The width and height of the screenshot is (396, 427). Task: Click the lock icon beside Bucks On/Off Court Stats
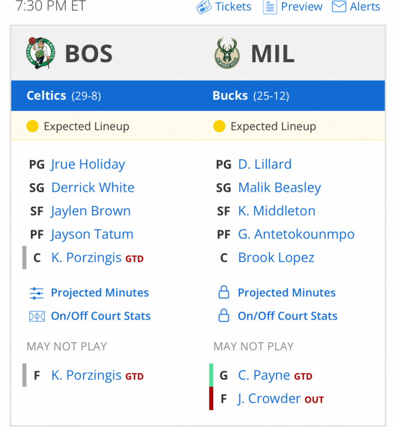coord(224,316)
